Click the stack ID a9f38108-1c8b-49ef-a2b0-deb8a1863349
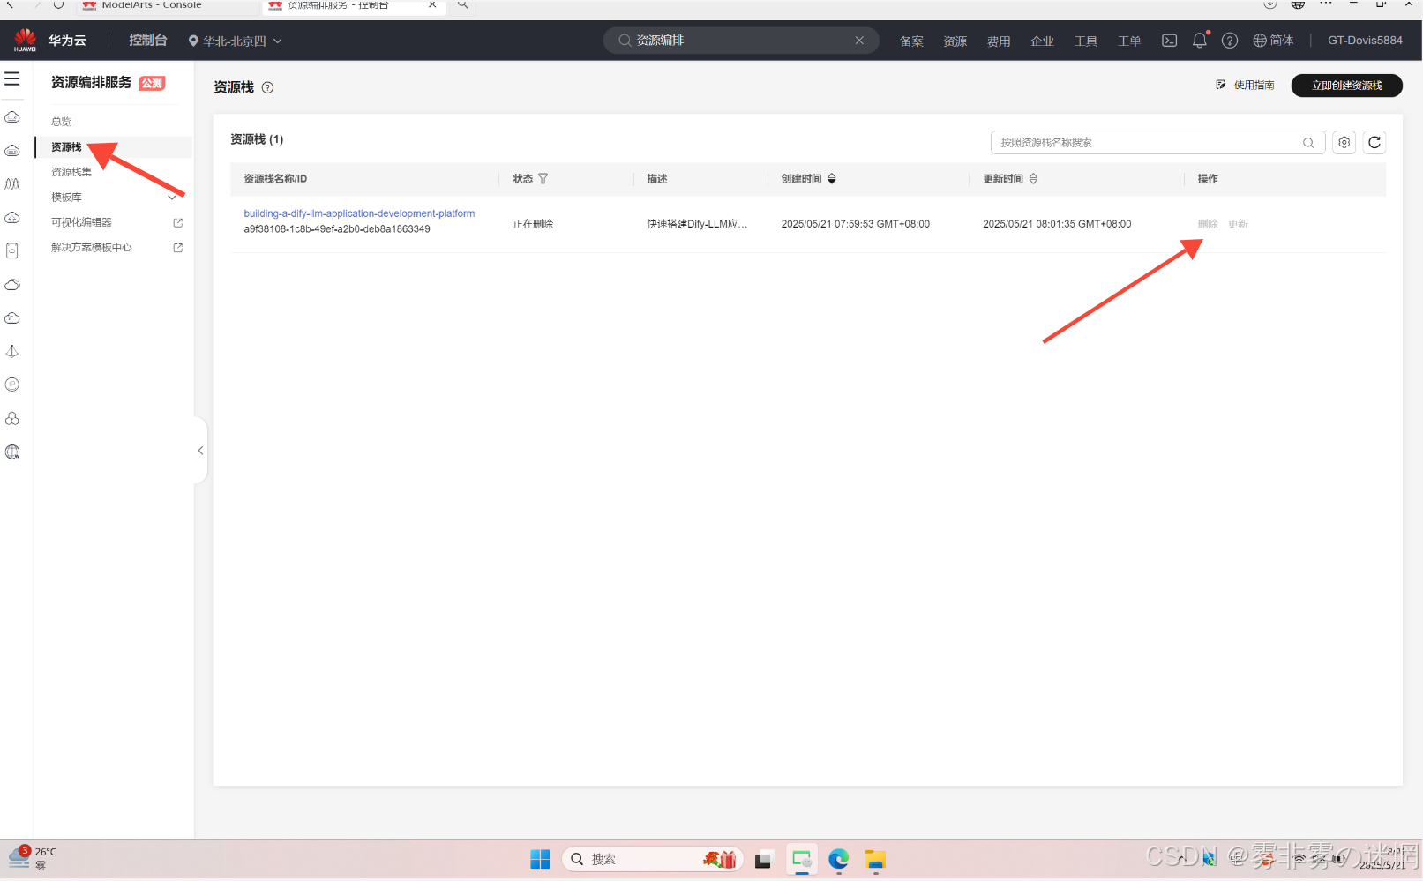The height and width of the screenshot is (881, 1423). click(337, 229)
